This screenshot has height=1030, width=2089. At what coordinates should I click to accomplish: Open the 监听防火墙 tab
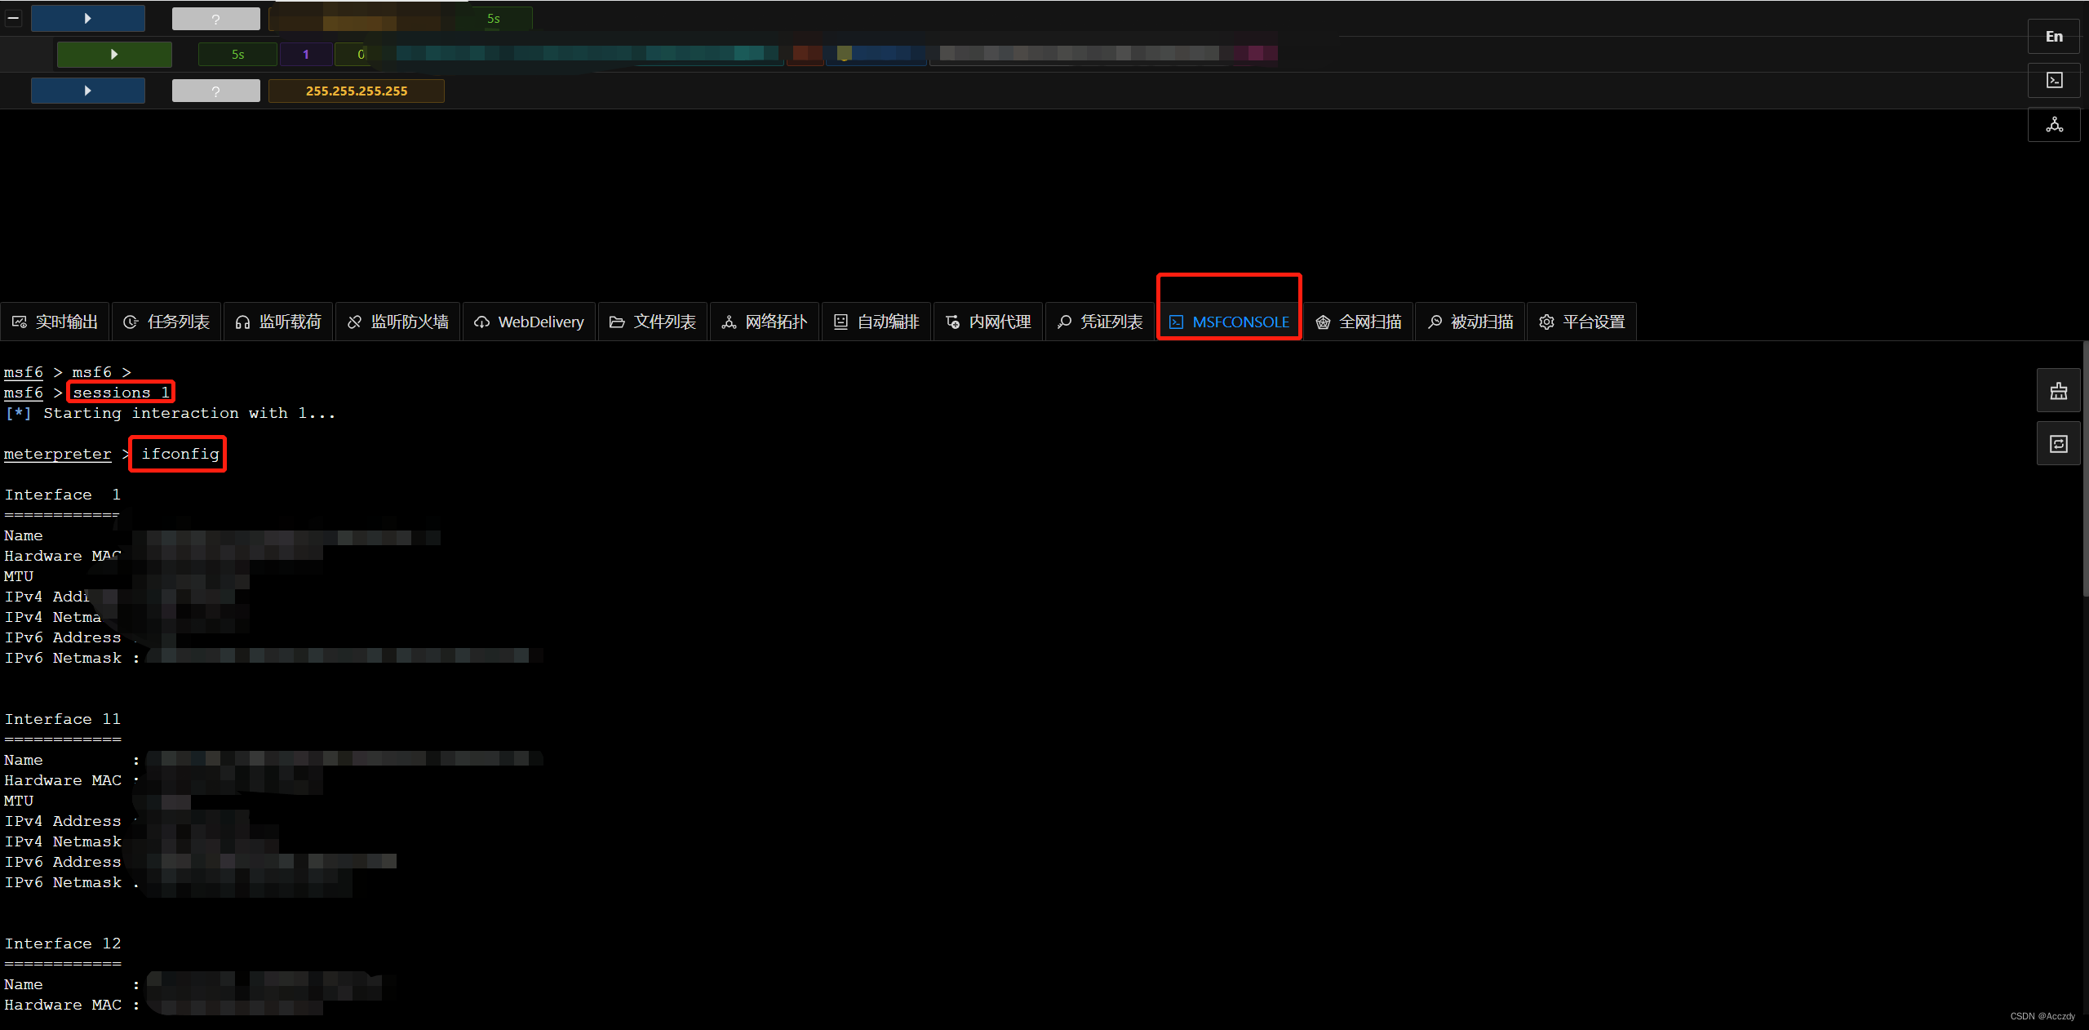coord(398,322)
